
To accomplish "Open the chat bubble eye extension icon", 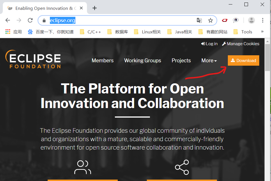I will 236,20.
